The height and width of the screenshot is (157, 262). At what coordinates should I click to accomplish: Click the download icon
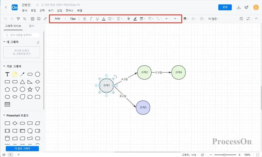click(x=239, y=7)
